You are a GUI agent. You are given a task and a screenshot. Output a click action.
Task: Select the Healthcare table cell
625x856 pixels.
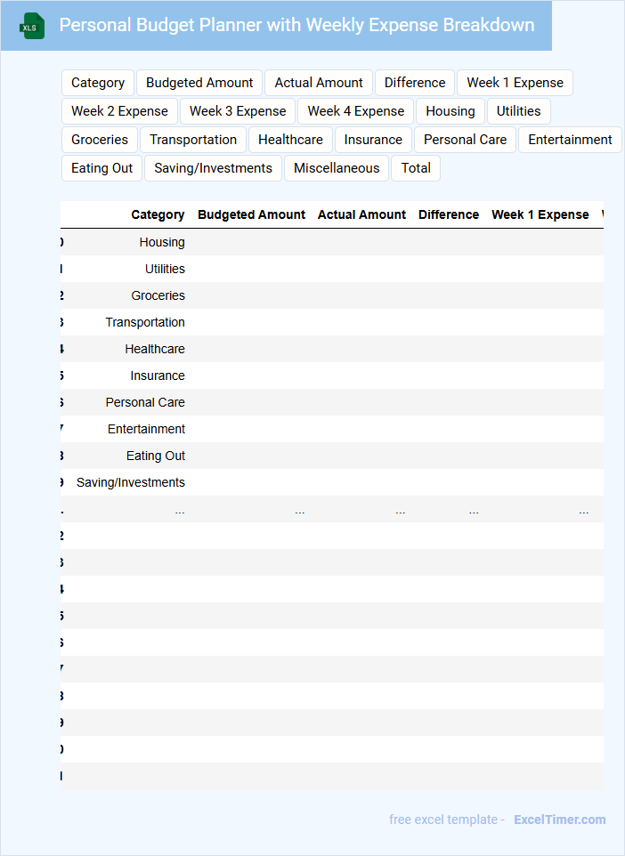pos(155,350)
